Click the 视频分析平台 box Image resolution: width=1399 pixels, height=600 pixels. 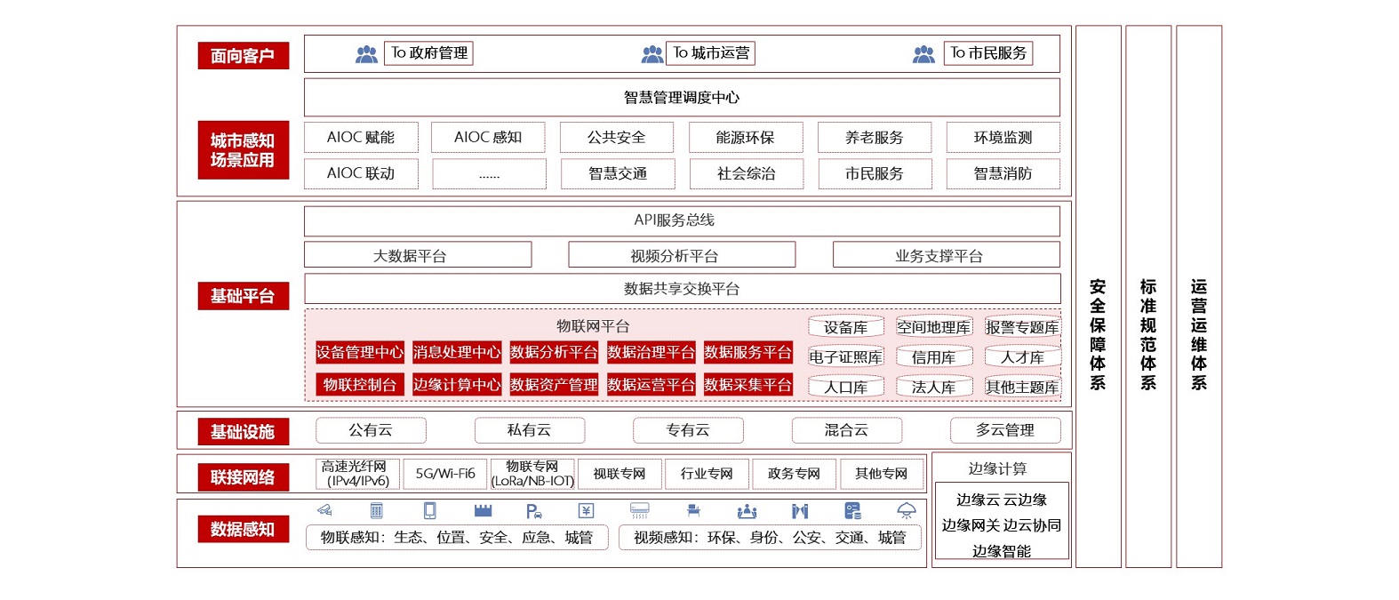(x=682, y=255)
